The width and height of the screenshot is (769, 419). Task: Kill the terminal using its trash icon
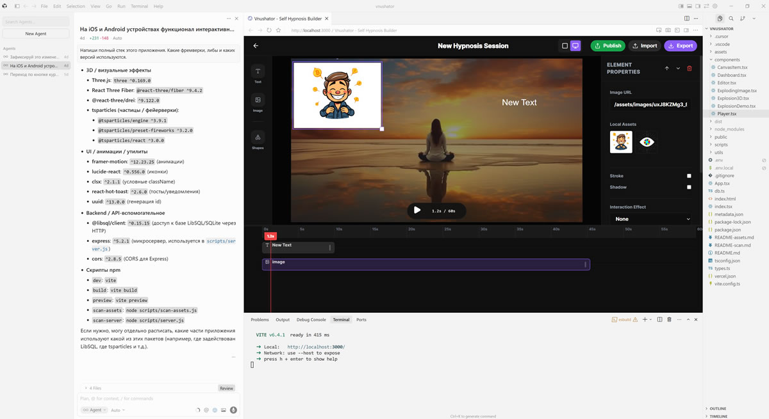(669, 319)
